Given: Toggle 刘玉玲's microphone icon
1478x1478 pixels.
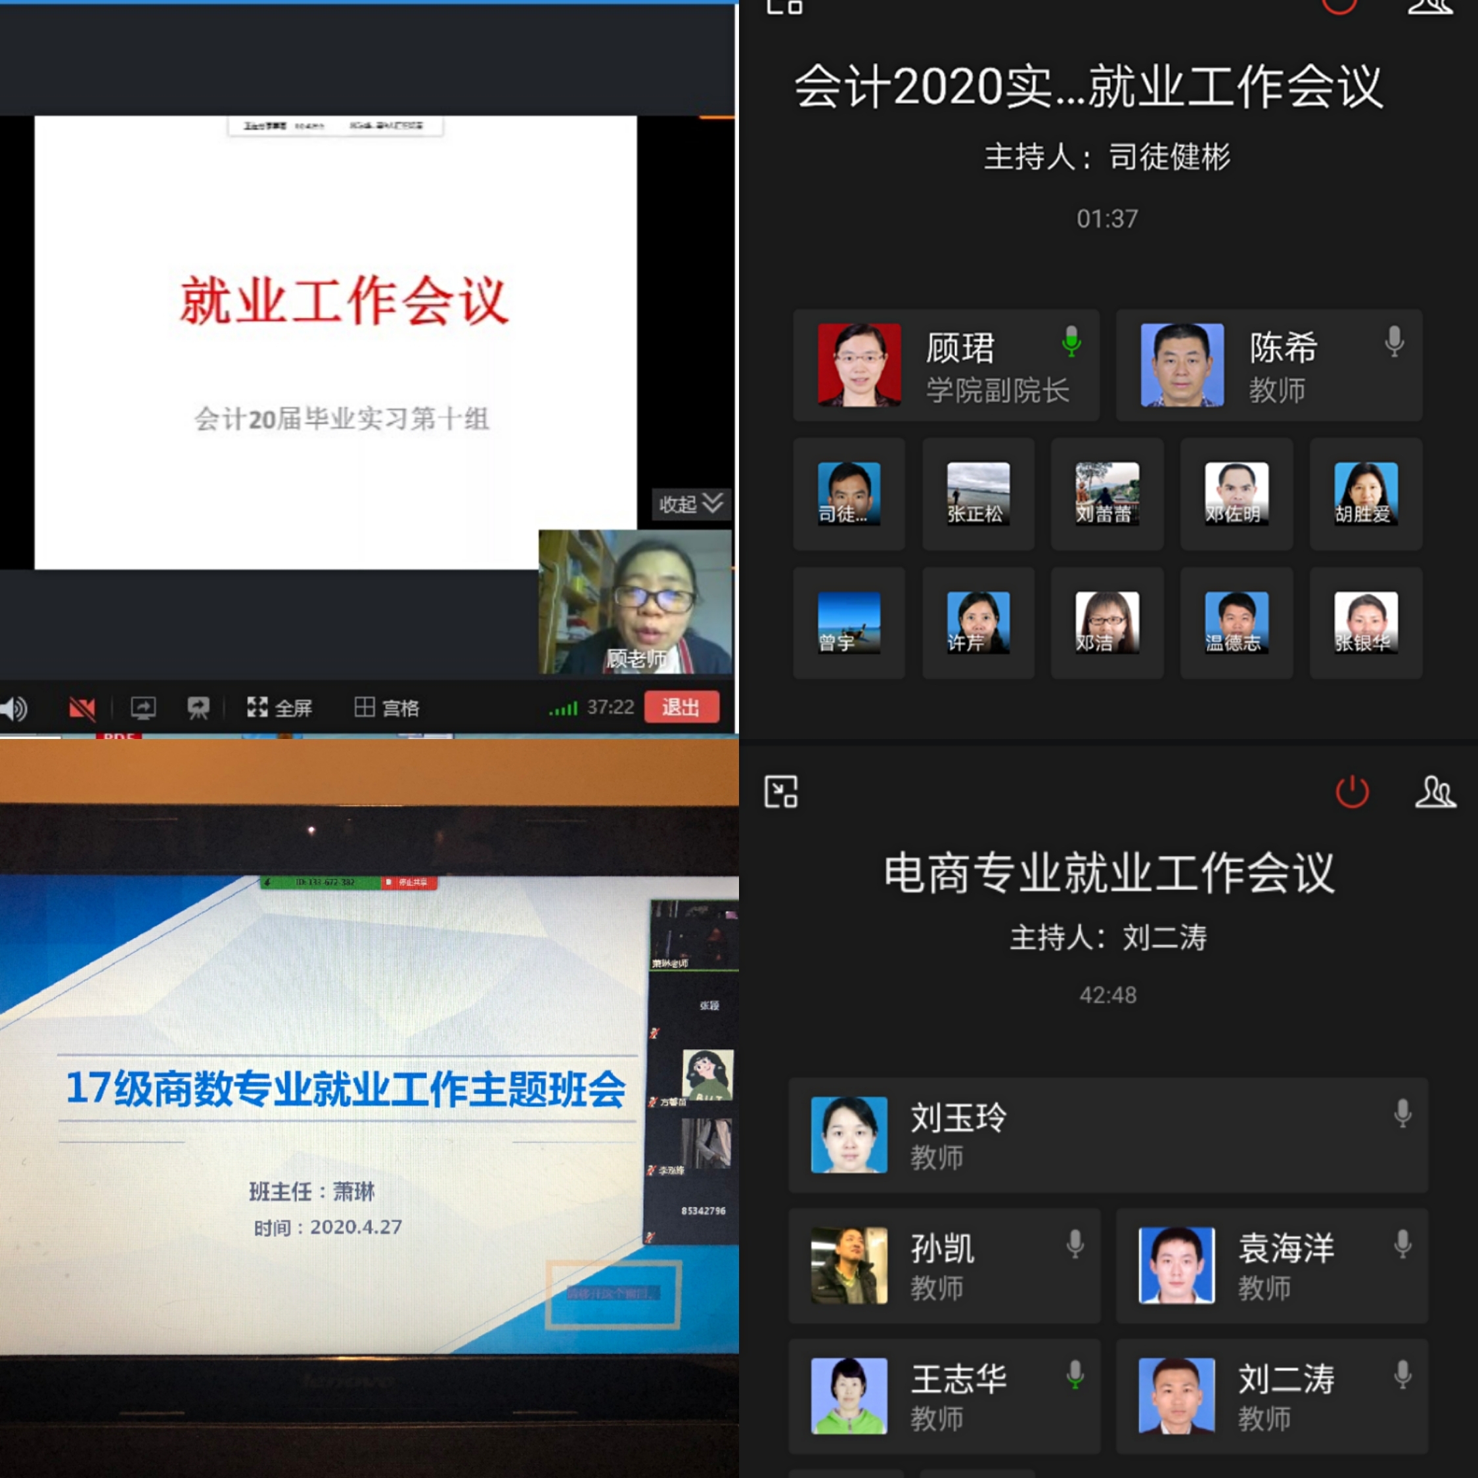Looking at the screenshot, I should pyautogui.click(x=1402, y=1113).
